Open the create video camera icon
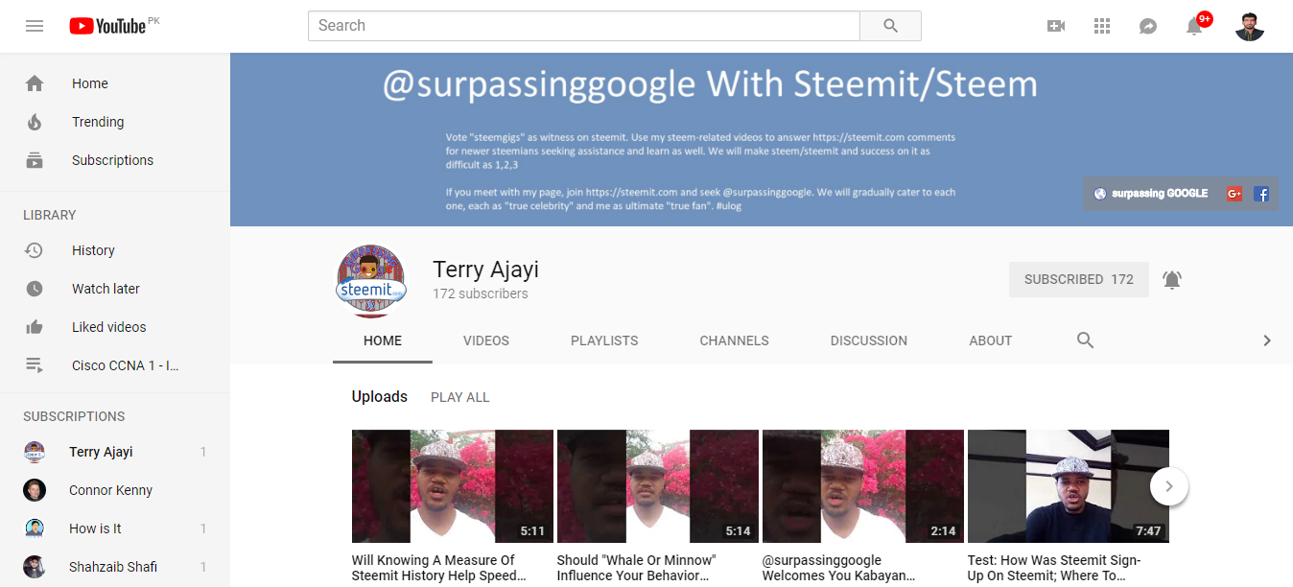The height and width of the screenshot is (587, 1293). click(1056, 26)
